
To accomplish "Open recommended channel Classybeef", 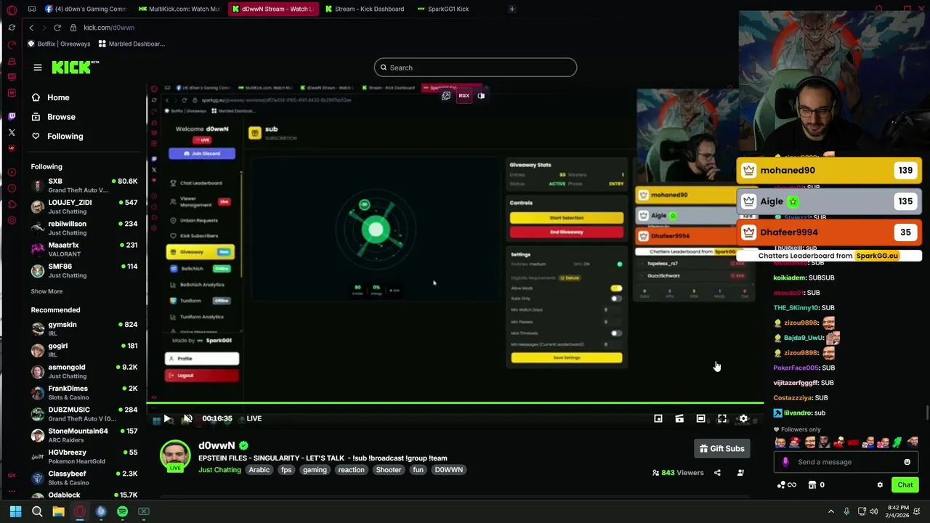I will pos(84,478).
